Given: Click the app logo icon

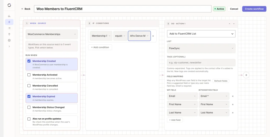Looking at the screenshot, I should [x=9, y=5].
